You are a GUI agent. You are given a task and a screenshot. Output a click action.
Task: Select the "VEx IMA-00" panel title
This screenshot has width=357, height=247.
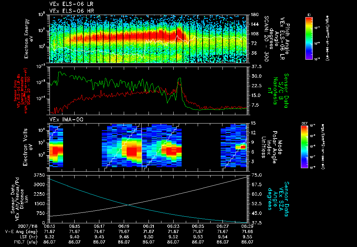[66, 119]
